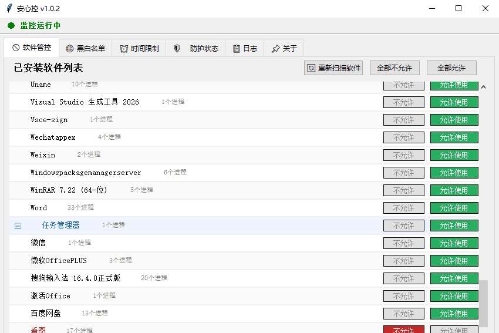Viewport: 499px width, 333px height.
Task: Open the 黑白名单 tab
Action: [86, 48]
